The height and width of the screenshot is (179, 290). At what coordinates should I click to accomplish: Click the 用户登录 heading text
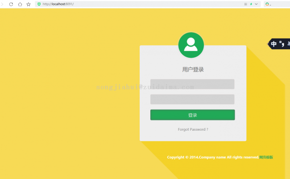193,69
